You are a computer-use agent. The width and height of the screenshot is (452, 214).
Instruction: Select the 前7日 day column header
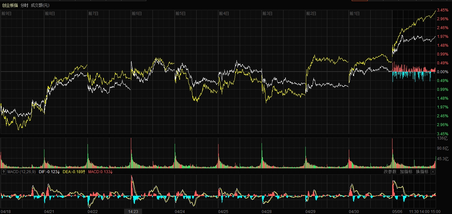93,13
